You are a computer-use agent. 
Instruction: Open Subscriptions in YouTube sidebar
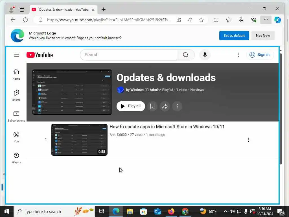pos(16,116)
